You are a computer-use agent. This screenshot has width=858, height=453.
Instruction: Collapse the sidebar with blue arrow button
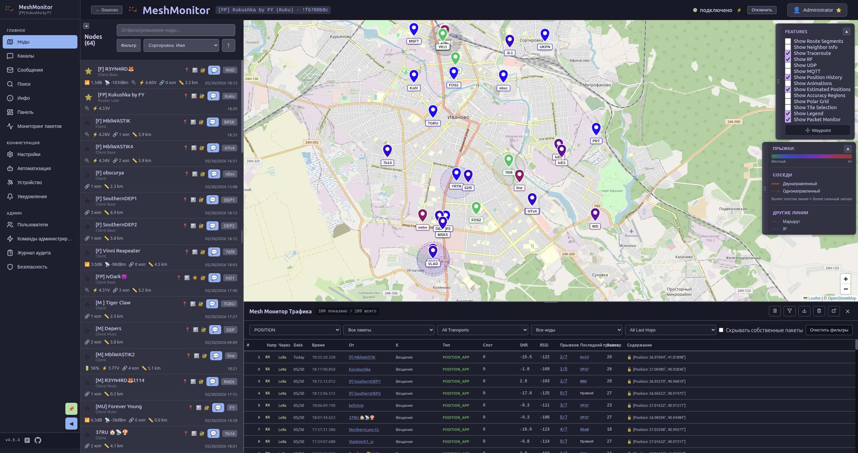coord(71,424)
